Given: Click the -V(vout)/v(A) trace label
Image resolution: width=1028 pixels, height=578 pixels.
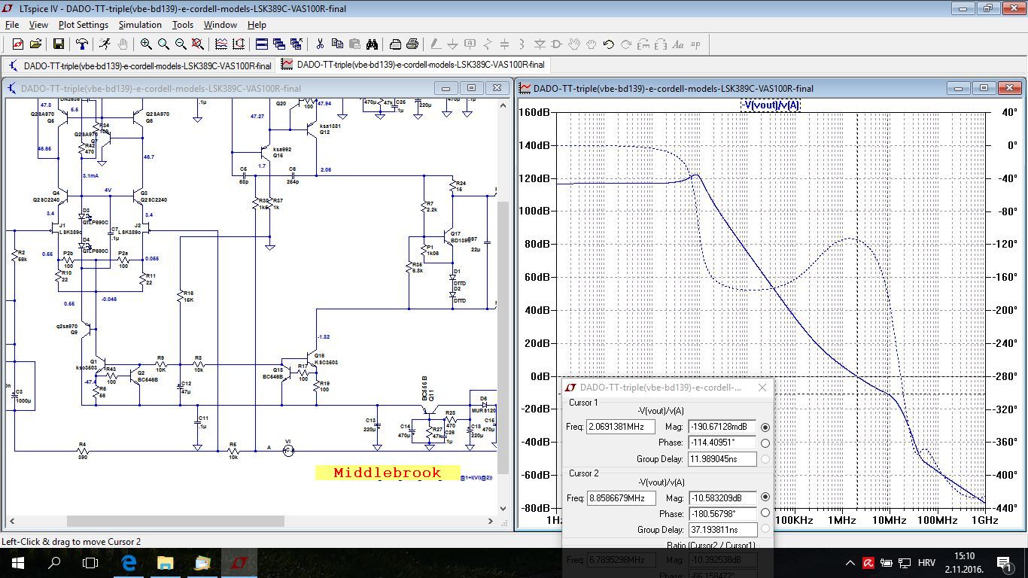Looking at the screenshot, I should (771, 105).
